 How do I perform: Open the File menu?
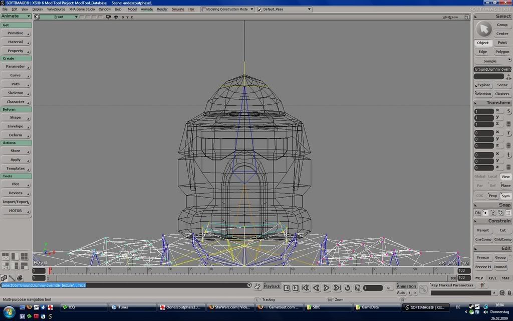click(x=5, y=9)
